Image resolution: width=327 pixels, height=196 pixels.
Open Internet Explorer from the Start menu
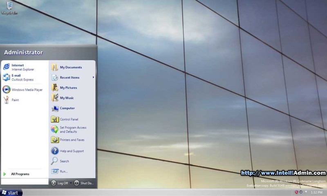[x=25, y=67]
